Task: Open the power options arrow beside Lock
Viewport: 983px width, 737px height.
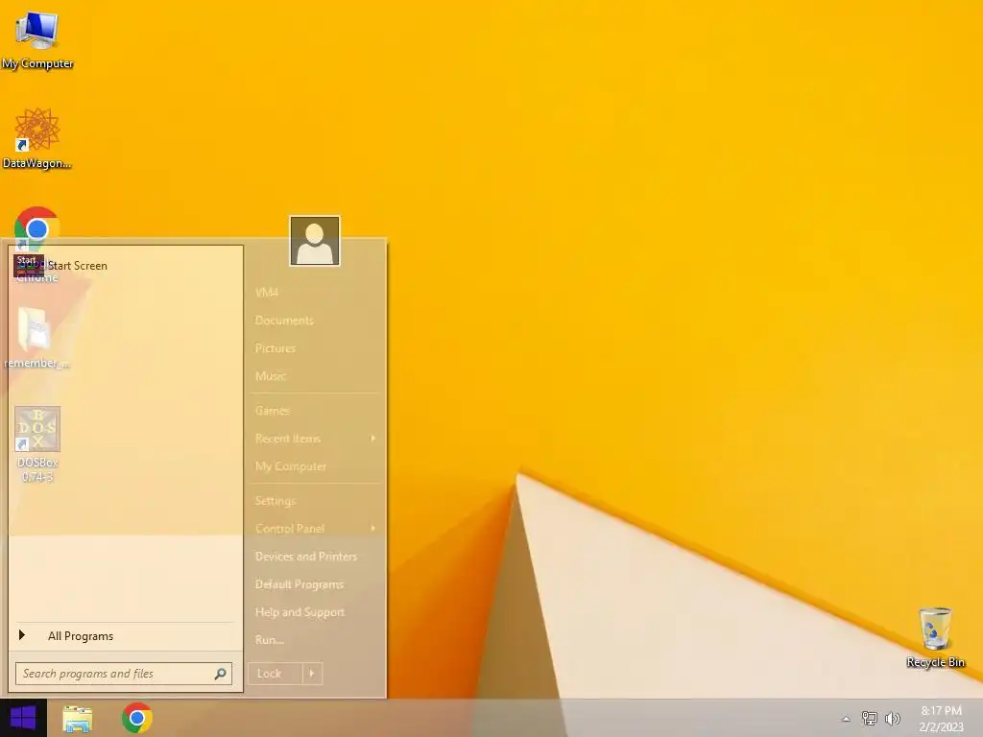Action: [312, 674]
